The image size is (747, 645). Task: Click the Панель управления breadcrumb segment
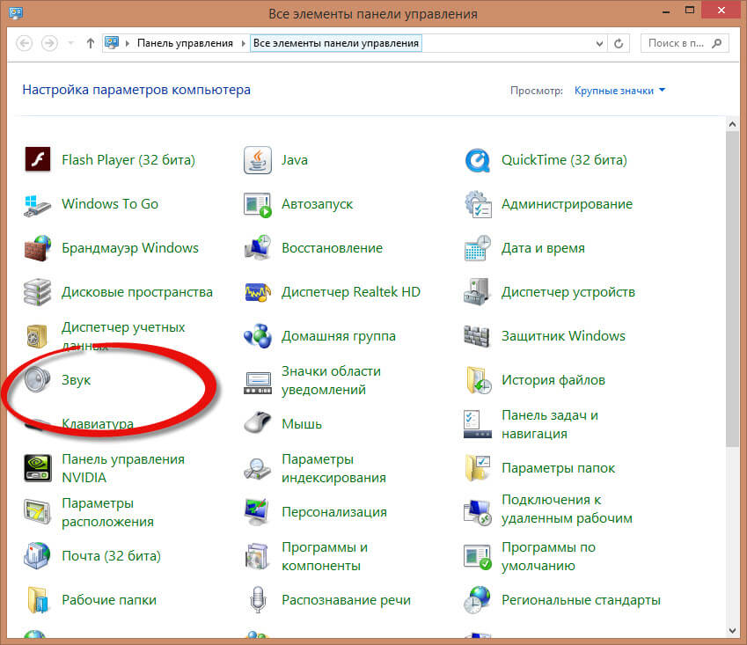[x=185, y=43]
